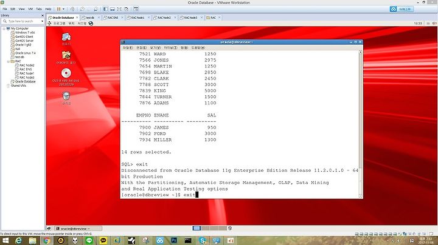This screenshot has width=438, height=245.
Task: Switch to the RAC Node2 tab
Action: tap(163, 18)
